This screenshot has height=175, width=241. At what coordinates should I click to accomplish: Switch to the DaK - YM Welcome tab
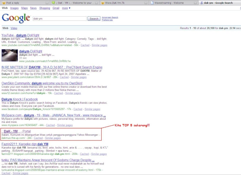point(75,3)
